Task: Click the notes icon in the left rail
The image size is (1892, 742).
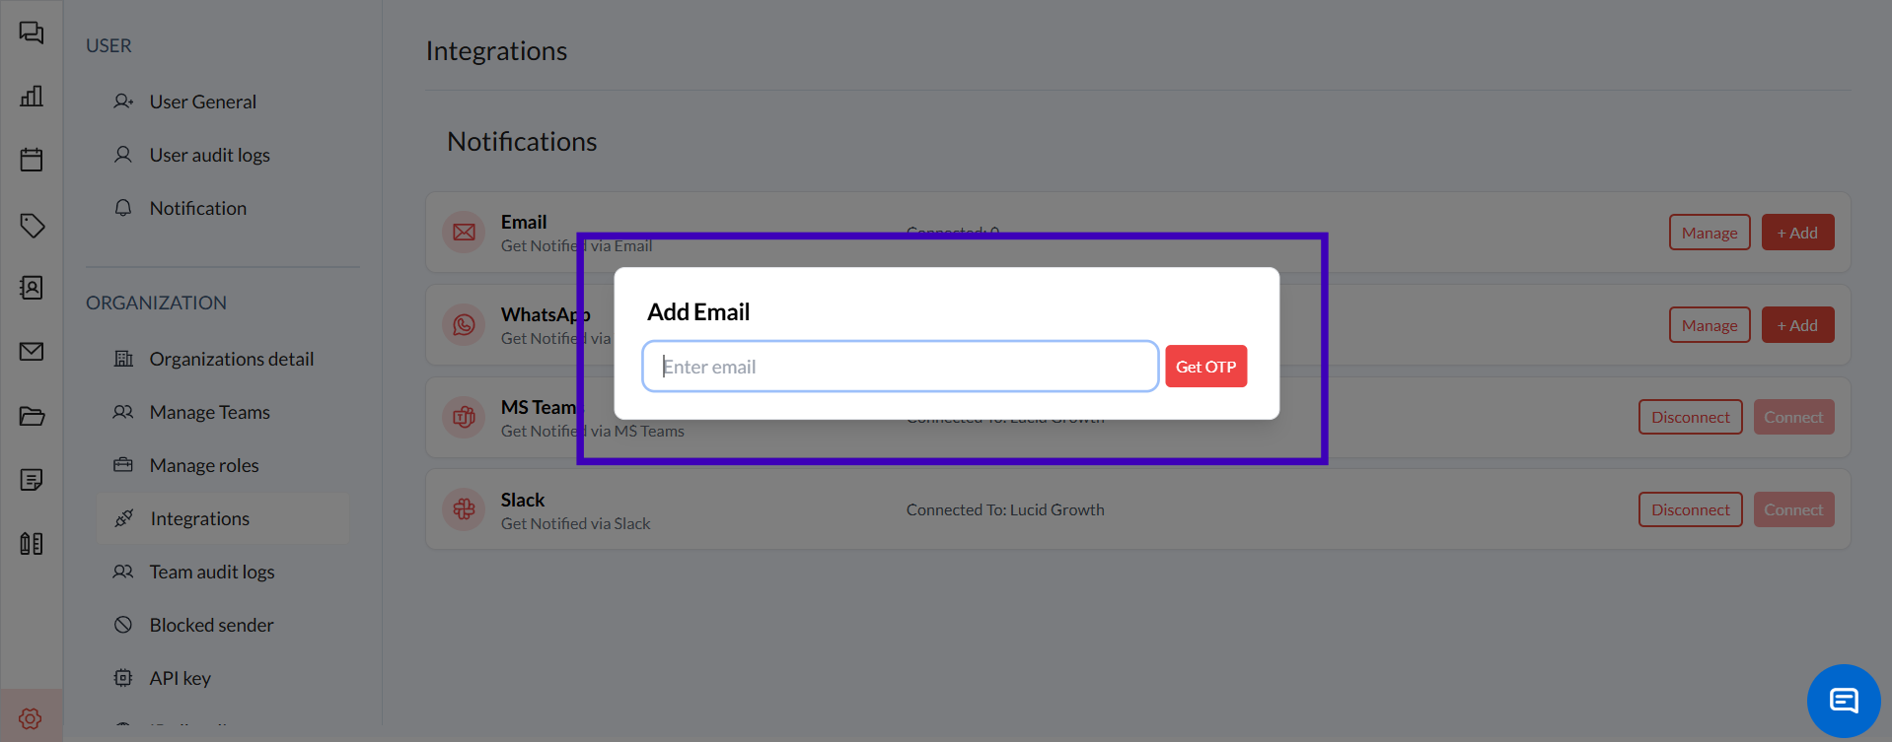Action: tap(32, 480)
